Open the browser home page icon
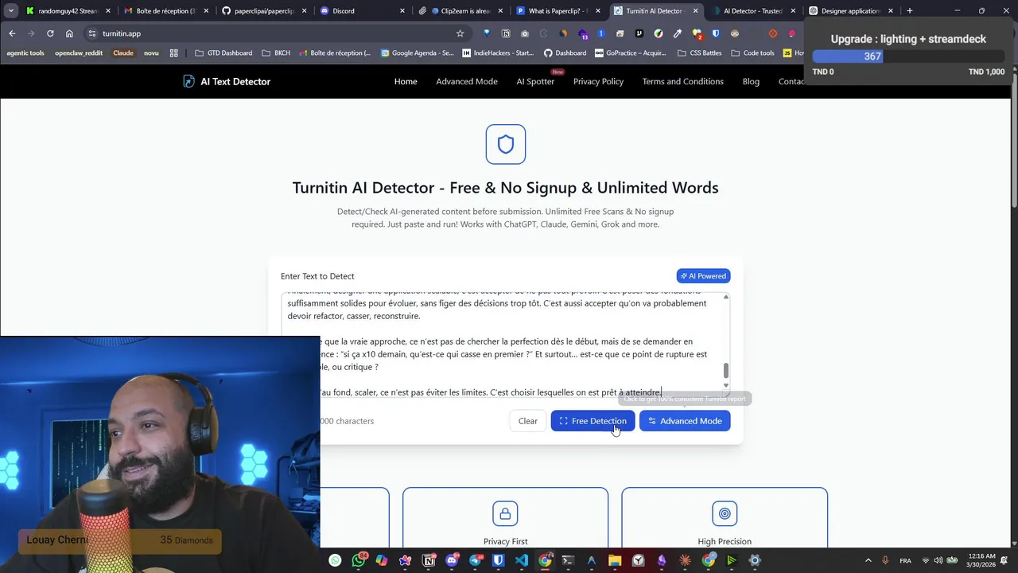The image size is (1018, 573). 69,33
